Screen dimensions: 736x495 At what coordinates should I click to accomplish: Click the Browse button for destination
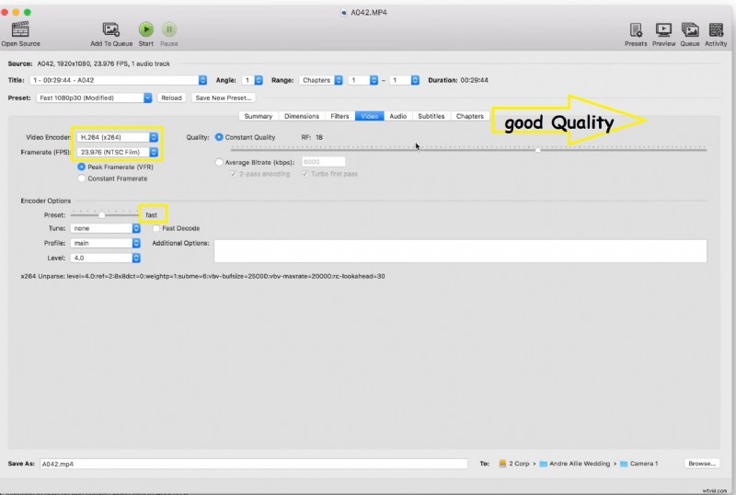703,464
